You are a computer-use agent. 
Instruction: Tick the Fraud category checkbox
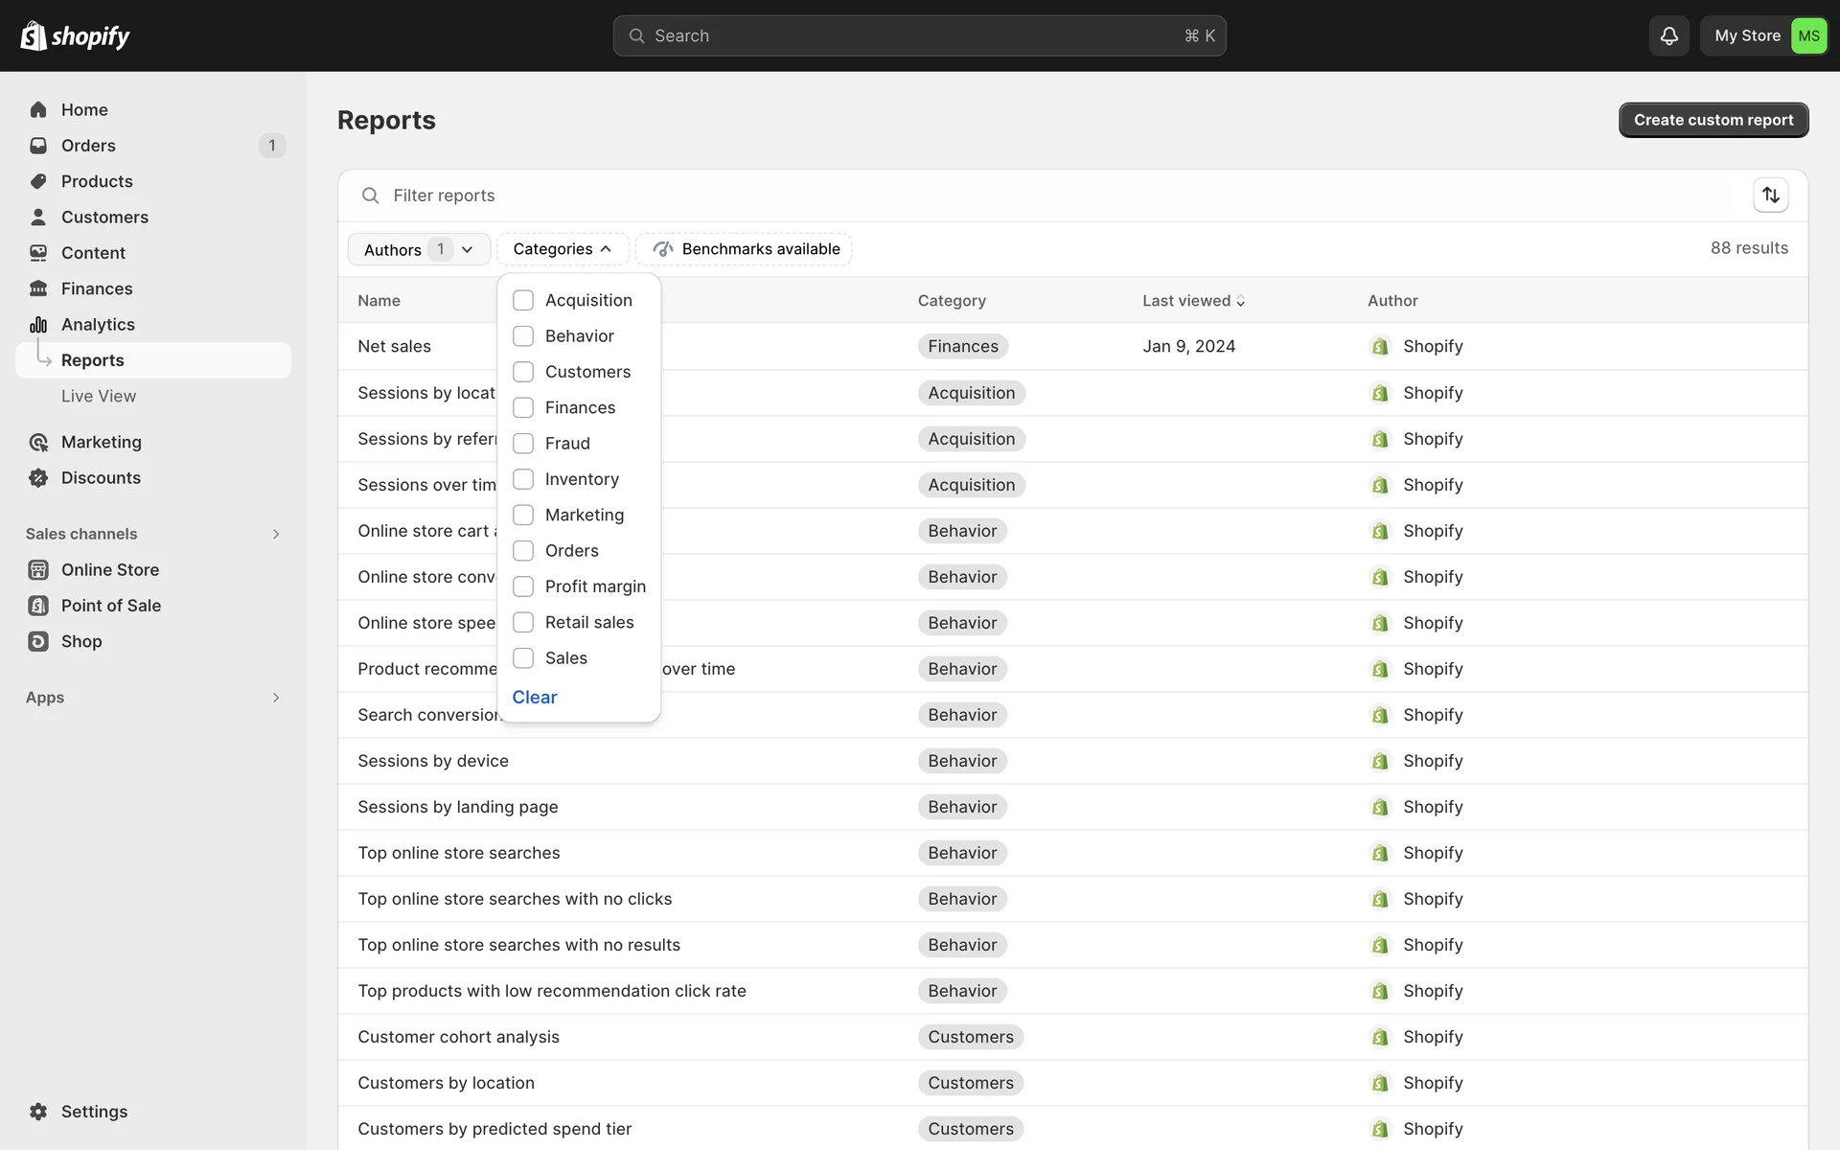coord(523,444)
